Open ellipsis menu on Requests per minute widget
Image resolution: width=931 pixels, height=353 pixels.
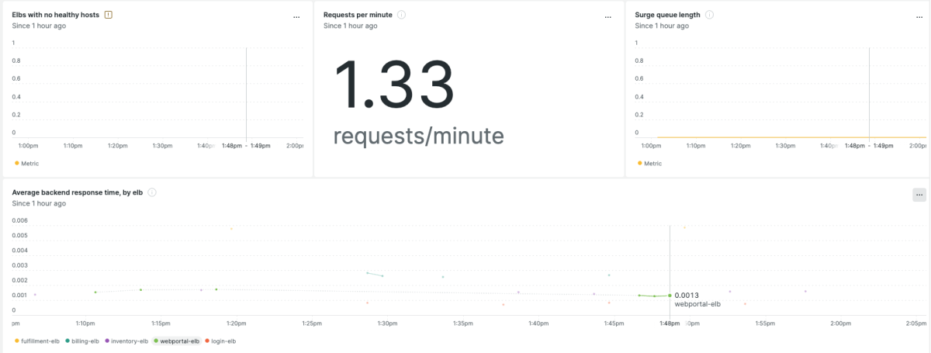[x=607, y=16]
